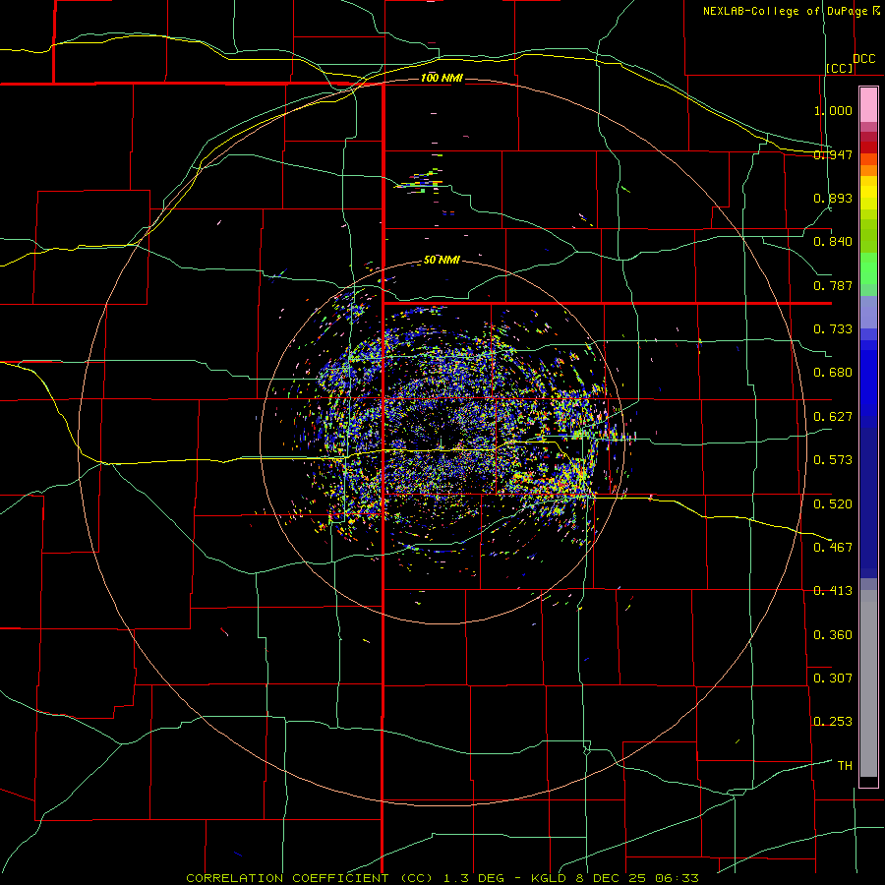
Task: Click the 0.467 legend value
Action: 833,548
